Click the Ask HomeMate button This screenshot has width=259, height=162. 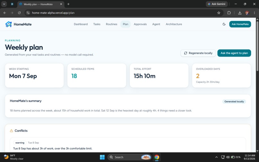point(240,24)
